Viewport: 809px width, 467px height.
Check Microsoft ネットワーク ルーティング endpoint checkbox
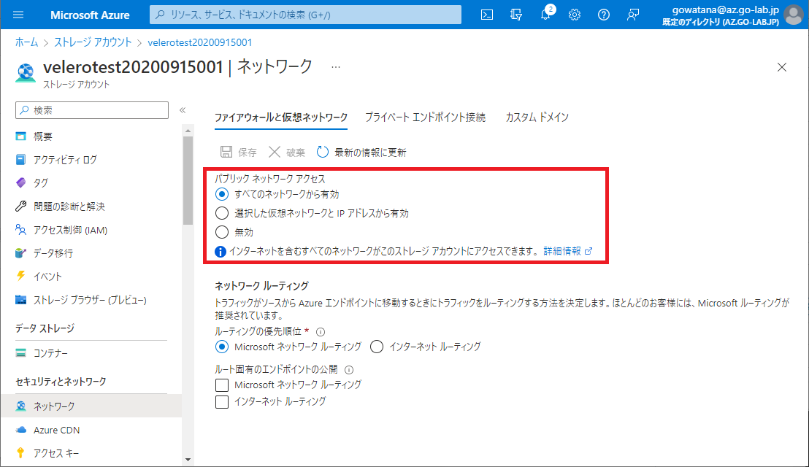[x=222, y=385]
